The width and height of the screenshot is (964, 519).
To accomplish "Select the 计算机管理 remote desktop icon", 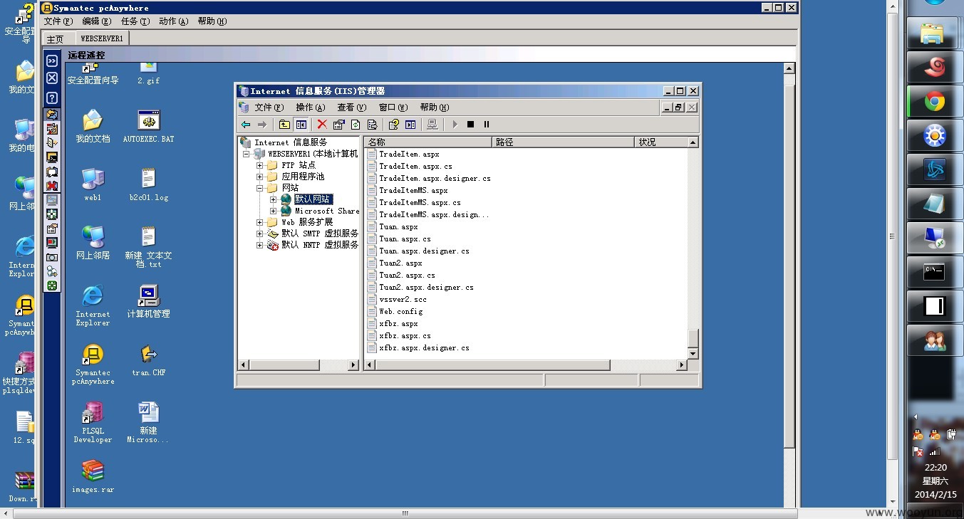I will tap(148, 300).
